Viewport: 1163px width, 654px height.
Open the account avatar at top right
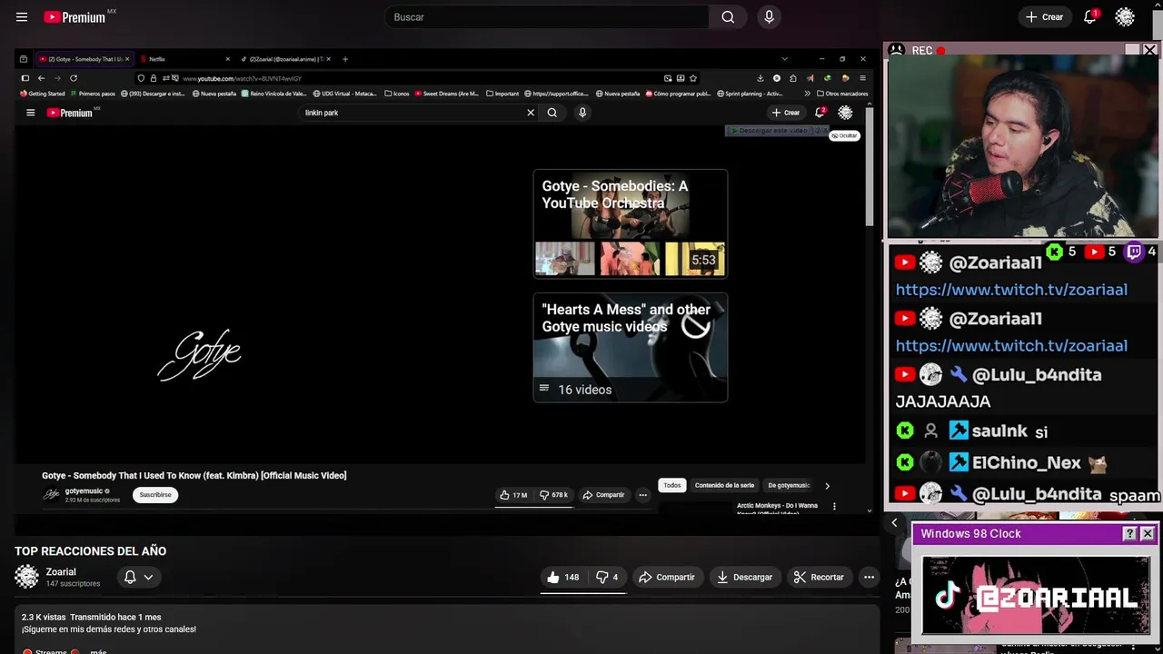tap(1125, 17)
